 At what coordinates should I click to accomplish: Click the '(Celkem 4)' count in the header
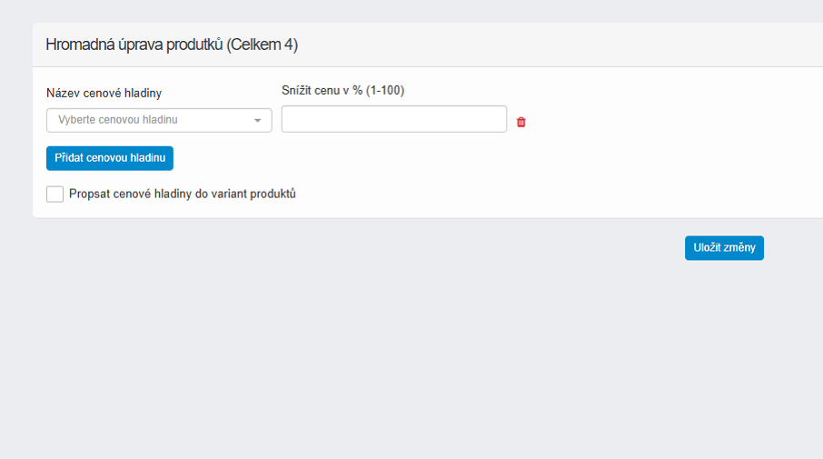click(262, 45)
